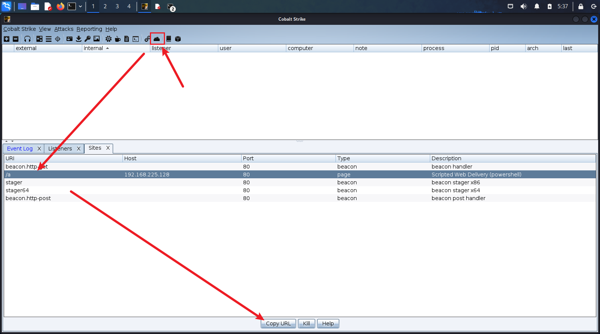The height and width of the screenshot is (334, 600).
Task: Expand the terminal dropdown arrow in panel
Action: [80, 6]
